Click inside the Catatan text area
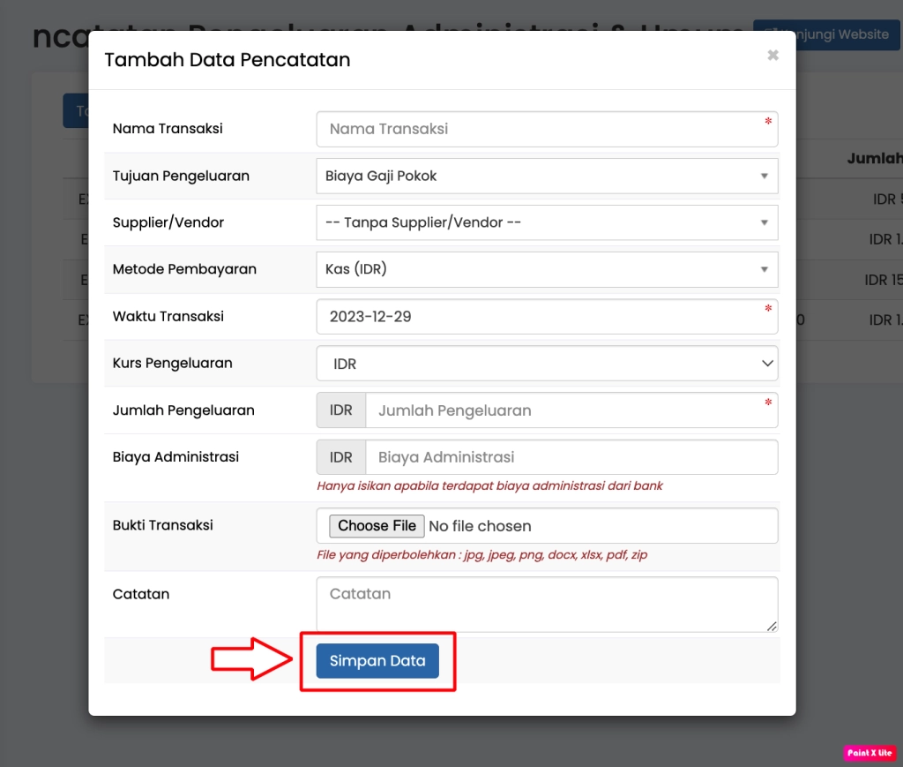This screenshot has height=767, width=903. 547,604
